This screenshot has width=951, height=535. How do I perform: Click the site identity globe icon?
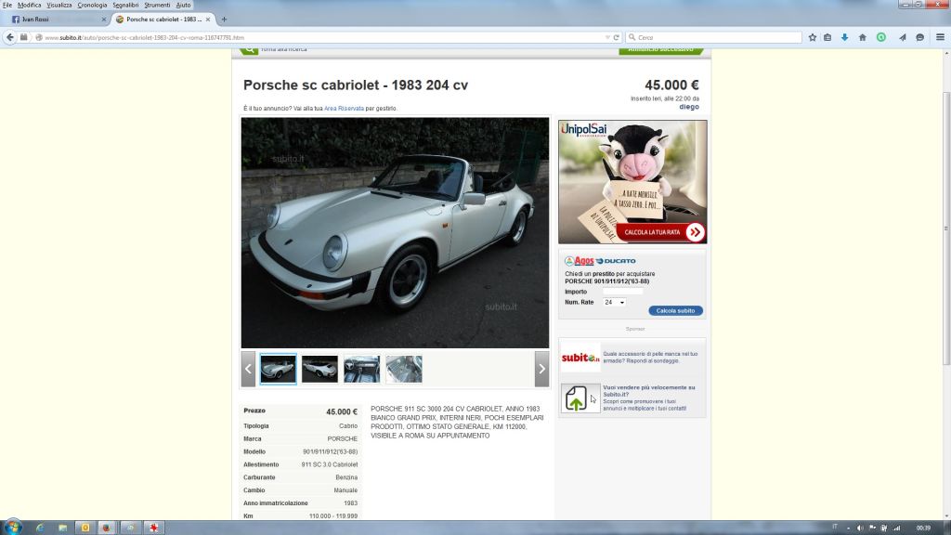[x=38, y=37]
